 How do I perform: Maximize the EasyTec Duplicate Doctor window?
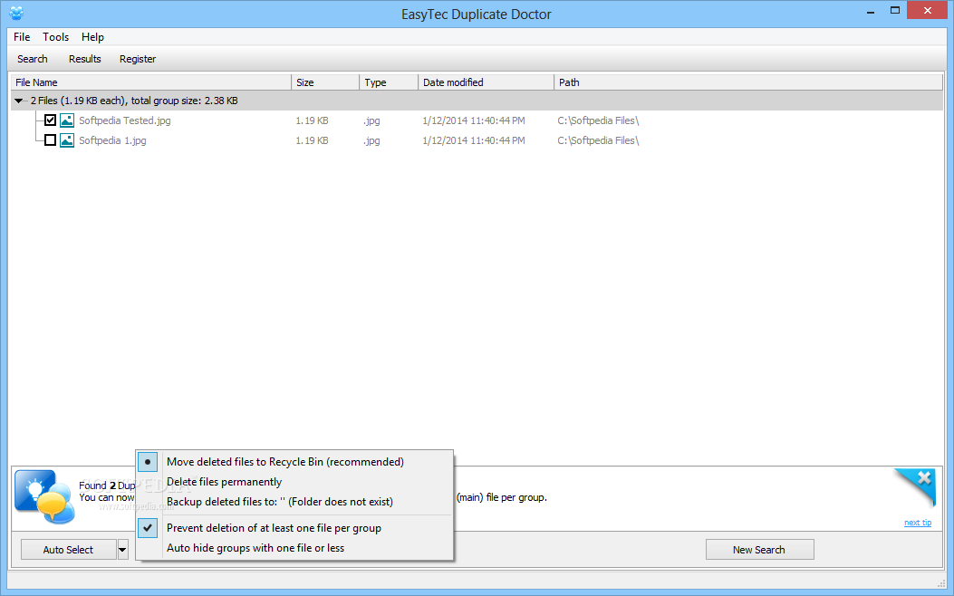click(x=895, y=11)
